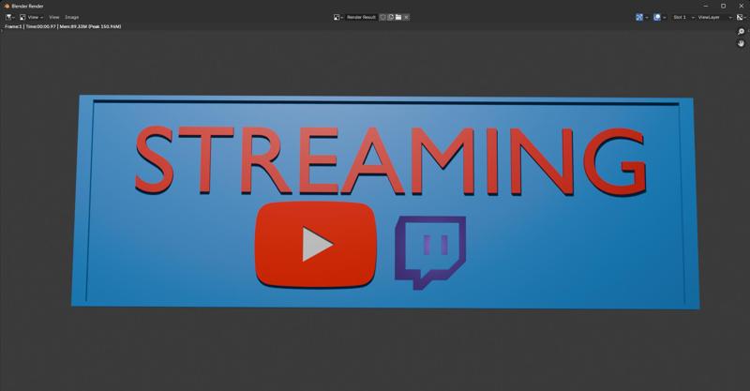Viewport: 750px width, 391px height.
Task: Open the image browse icon beside Render Result
Action: [x=338, y=17]
